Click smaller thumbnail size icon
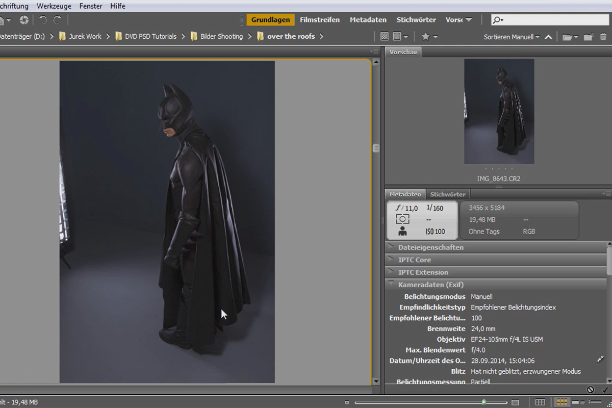Image resolution: width=612 pixels, height=408 pixels. [347, 402]
